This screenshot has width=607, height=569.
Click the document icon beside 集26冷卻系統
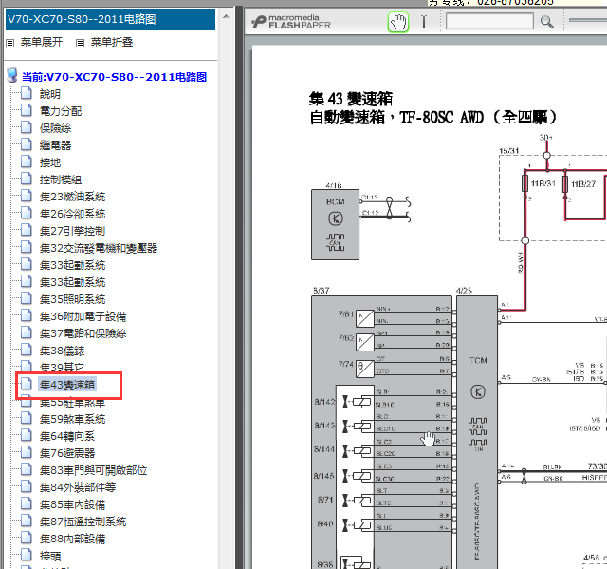27,213
